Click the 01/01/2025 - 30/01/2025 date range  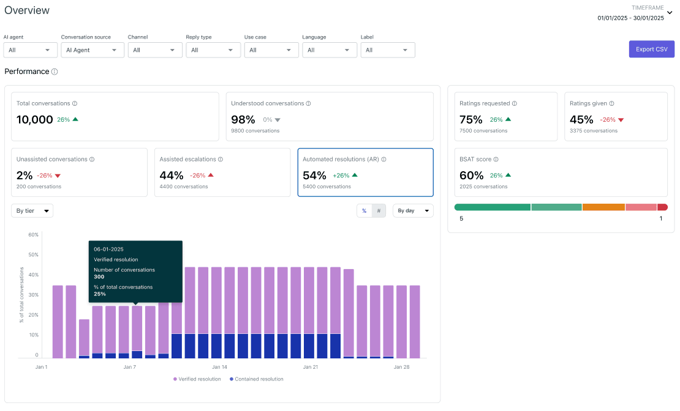[x=630, y=18]
